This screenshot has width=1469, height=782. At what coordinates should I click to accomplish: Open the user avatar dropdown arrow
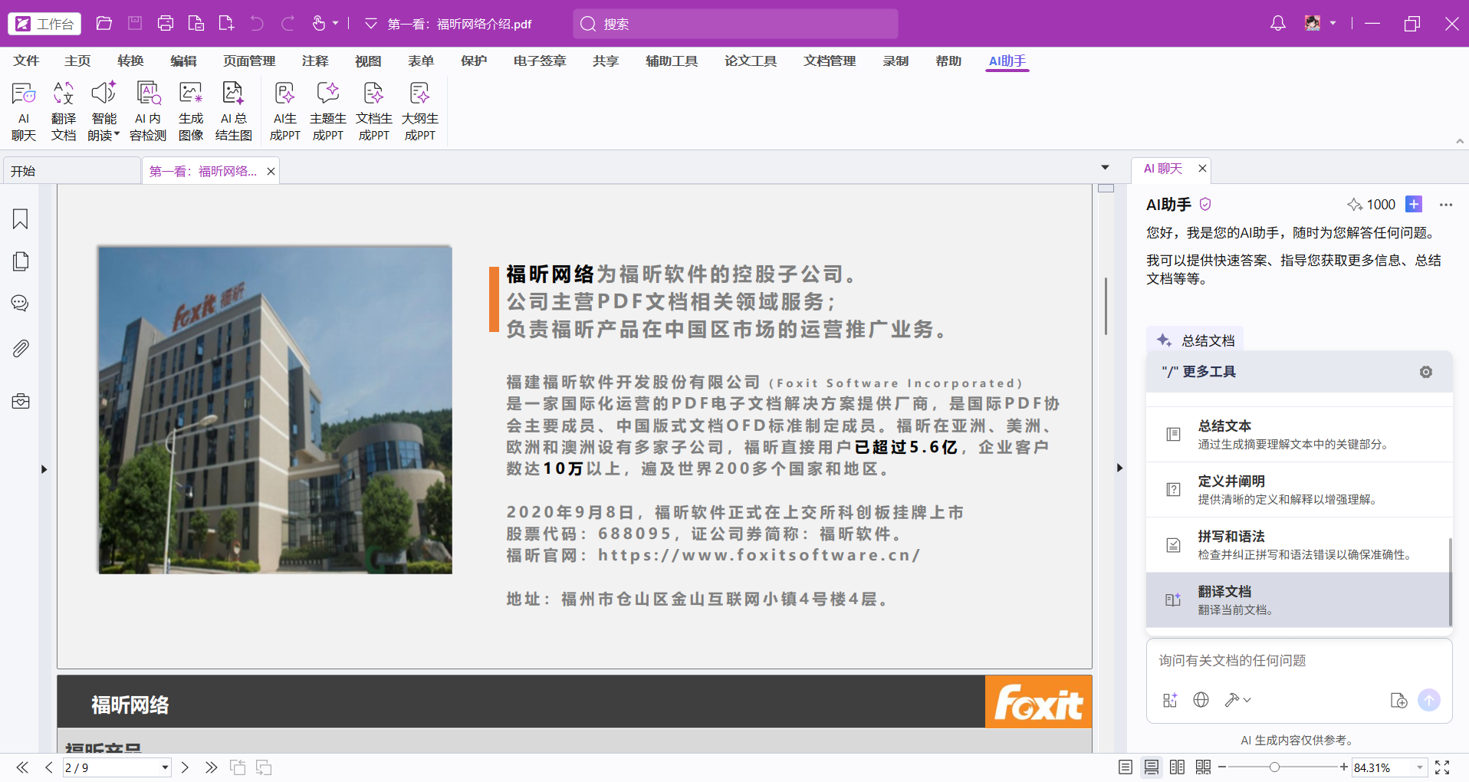1333,23
